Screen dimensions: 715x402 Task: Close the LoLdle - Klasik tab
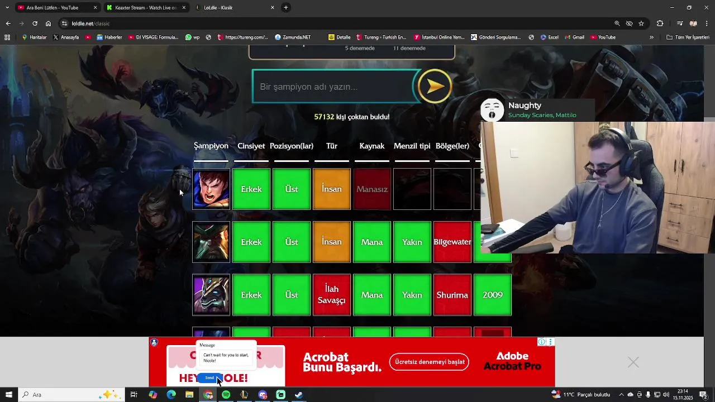point(273,8)
